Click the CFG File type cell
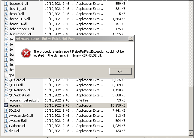 click(x=82, y=100)
